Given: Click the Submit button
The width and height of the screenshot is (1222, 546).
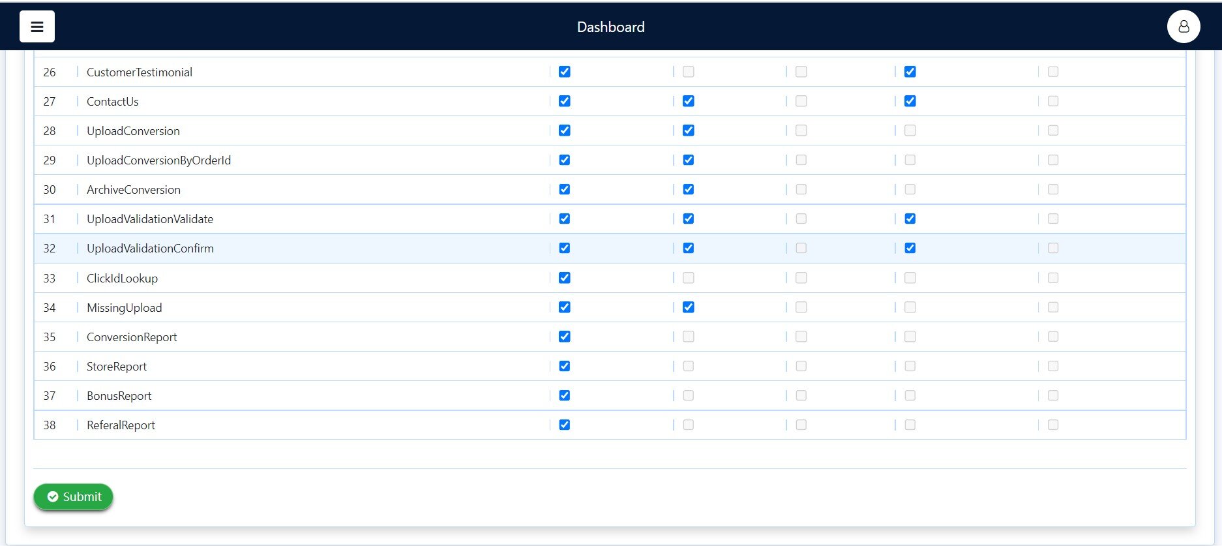Looking at the screenshot, I should pos(74,496).
